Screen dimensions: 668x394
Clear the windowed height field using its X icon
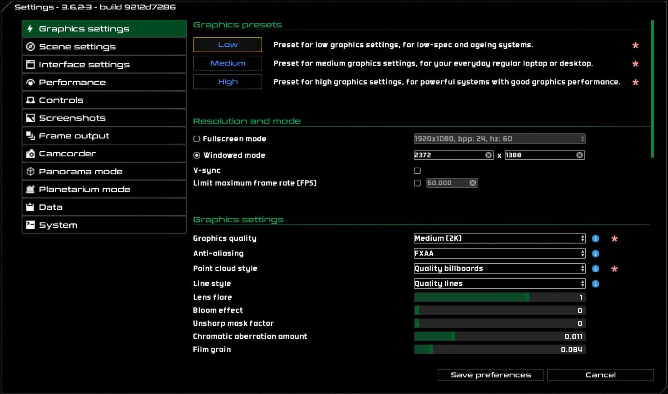(579, 155)
